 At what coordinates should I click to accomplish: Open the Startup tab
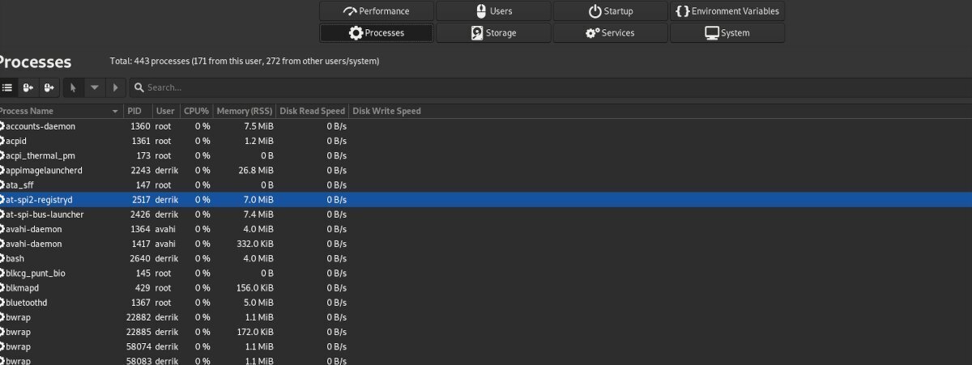point(610,11)
